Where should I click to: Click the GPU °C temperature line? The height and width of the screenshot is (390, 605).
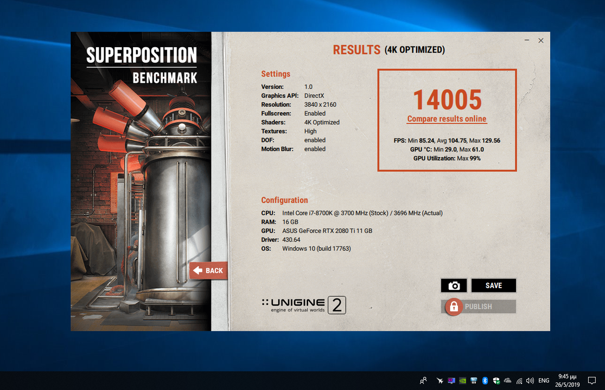pyautogui.click(x=447, y=149)
